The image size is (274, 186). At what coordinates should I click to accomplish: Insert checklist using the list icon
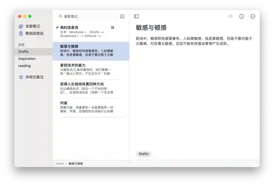point(230,16)
